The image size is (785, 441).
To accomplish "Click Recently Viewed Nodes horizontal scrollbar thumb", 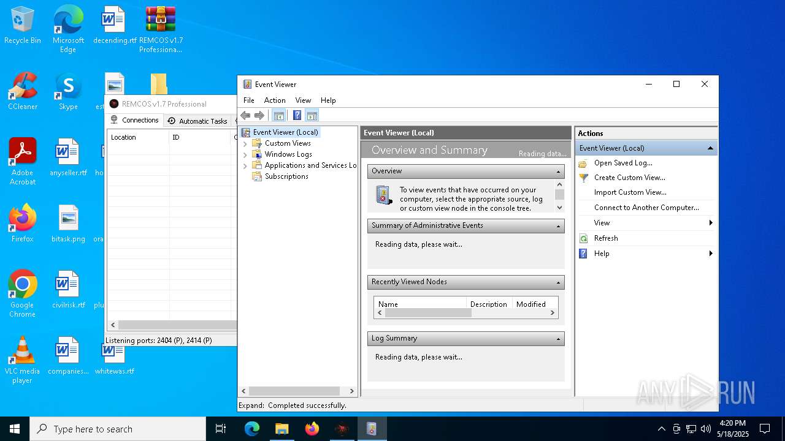I will click(428, 312).
